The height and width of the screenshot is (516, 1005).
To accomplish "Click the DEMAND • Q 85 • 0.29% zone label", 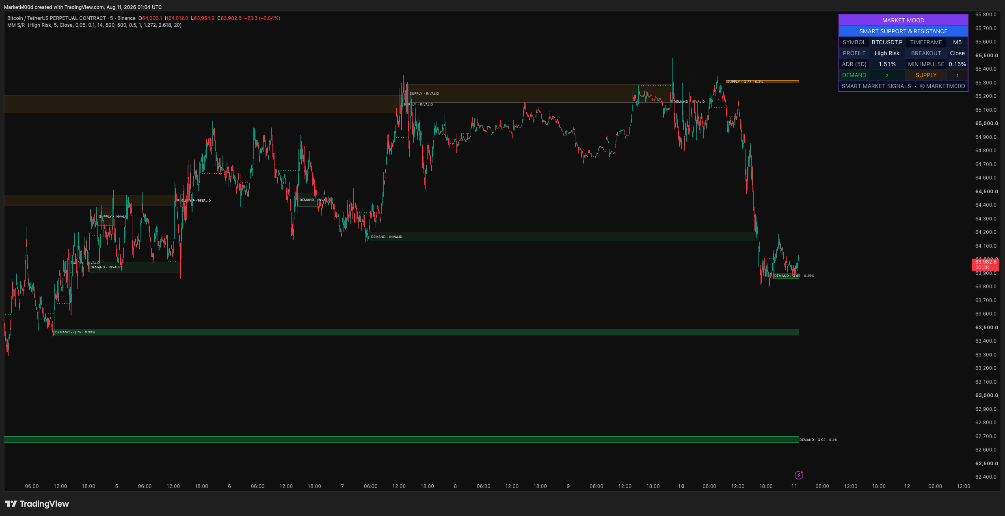I will pos(794,276).
